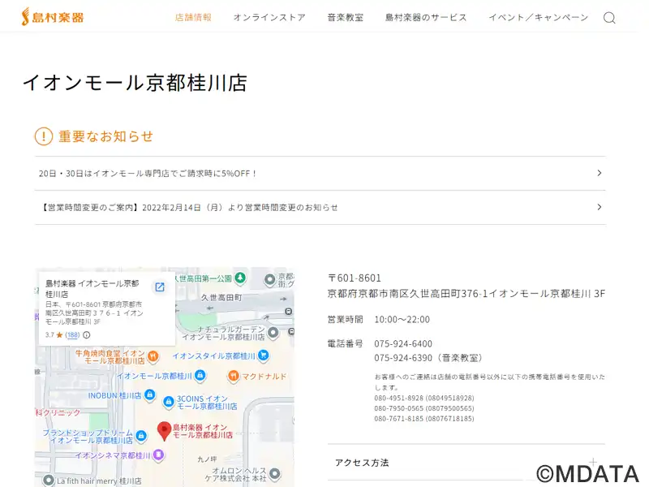
Task: Click the Shimamura Music logo
Action: [52, 16]
